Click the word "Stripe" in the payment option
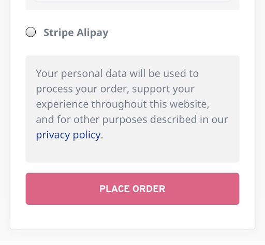Image resolution: width=265 pixels, height=245 pixels. point(58,33)
